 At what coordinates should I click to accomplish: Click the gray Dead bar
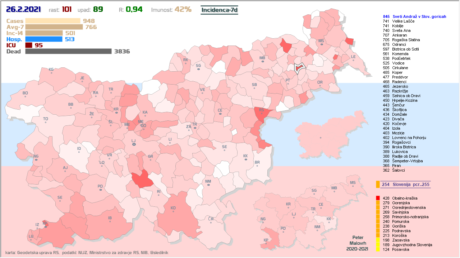68,51
